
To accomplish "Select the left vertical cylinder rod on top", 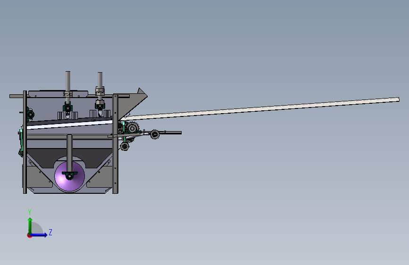I will coord(68,81).
